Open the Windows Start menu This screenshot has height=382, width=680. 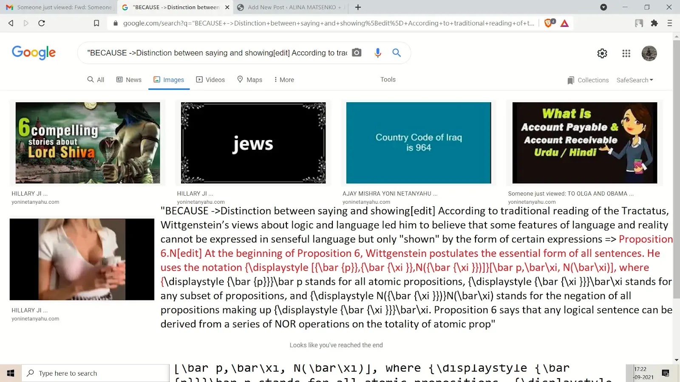click(11, 373)
